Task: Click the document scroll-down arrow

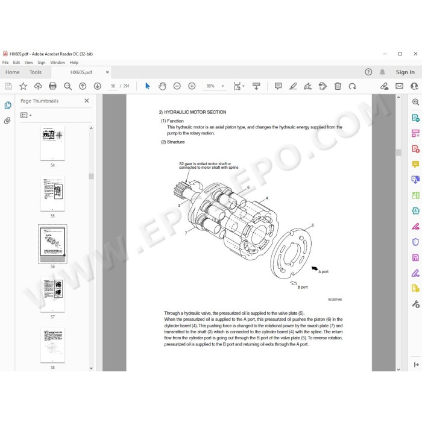Action: coord(398,369)
